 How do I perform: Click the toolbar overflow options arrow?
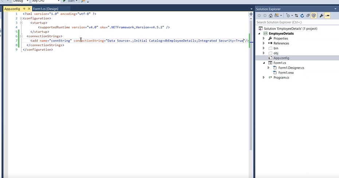tap(88, 1)
